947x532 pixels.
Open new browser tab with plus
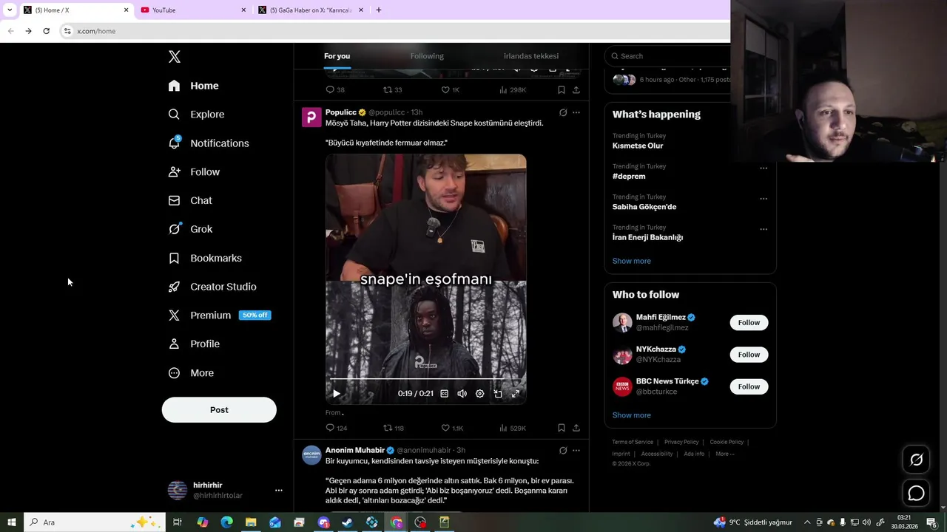click(379, 10)
